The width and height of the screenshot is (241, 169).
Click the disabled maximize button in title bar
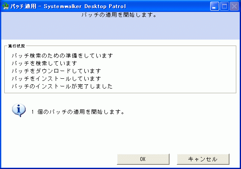click(x=224, y=6)
